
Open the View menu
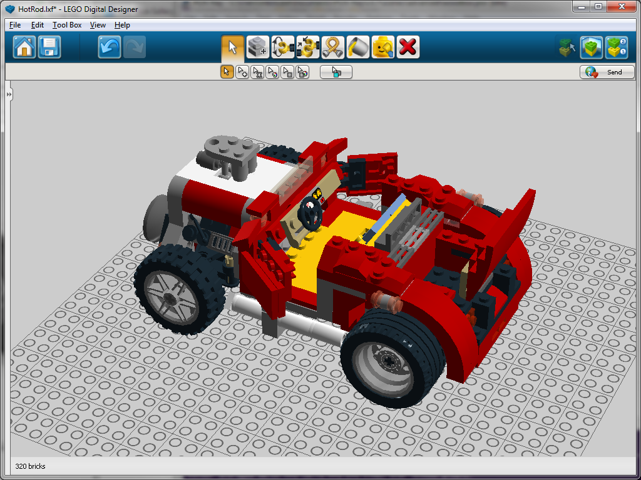point(98,25)
